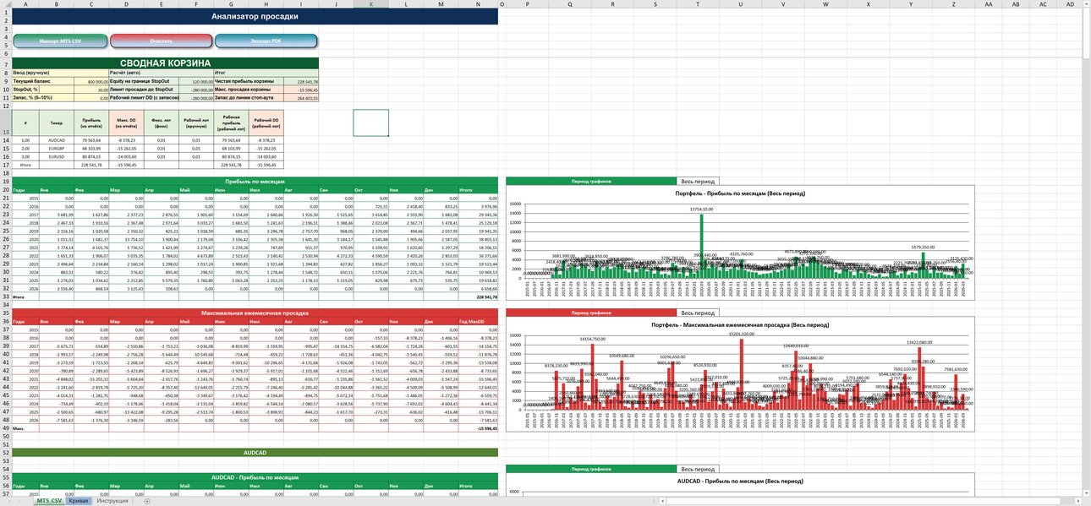Click the red Очистить button
Screen dimensions: 1091x506
161,41
